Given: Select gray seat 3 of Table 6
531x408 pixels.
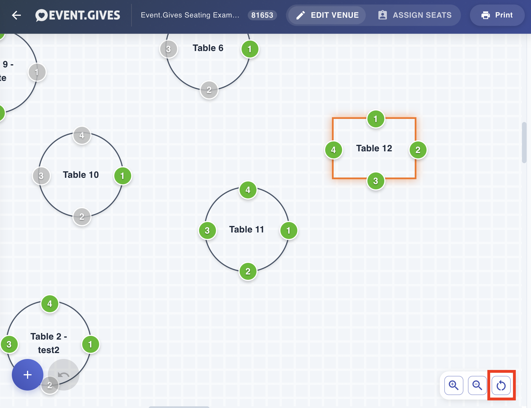Looking at the screenshot, I should tap(168, 49).
